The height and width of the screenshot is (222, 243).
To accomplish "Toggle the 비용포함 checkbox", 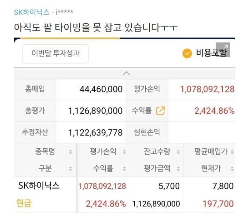I will (x=187, y=53).
